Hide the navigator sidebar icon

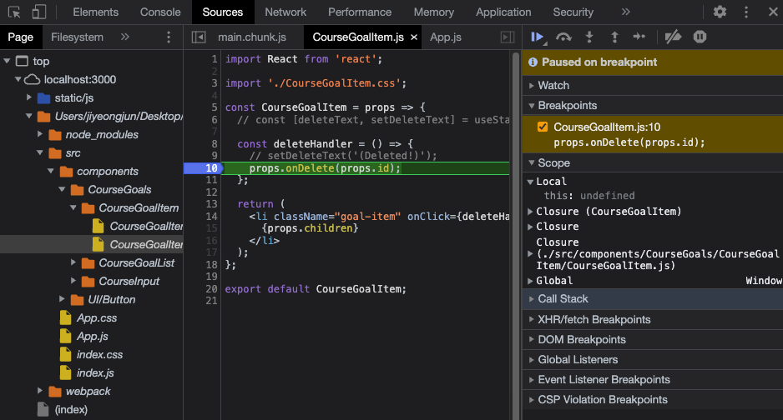(x=198, y=37)
